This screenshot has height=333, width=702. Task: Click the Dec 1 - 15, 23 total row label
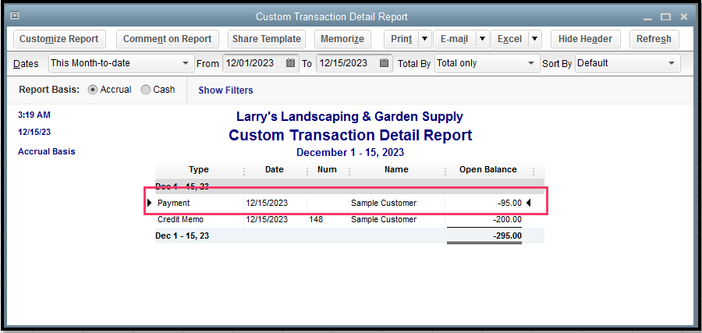click(x=183, y=236)
